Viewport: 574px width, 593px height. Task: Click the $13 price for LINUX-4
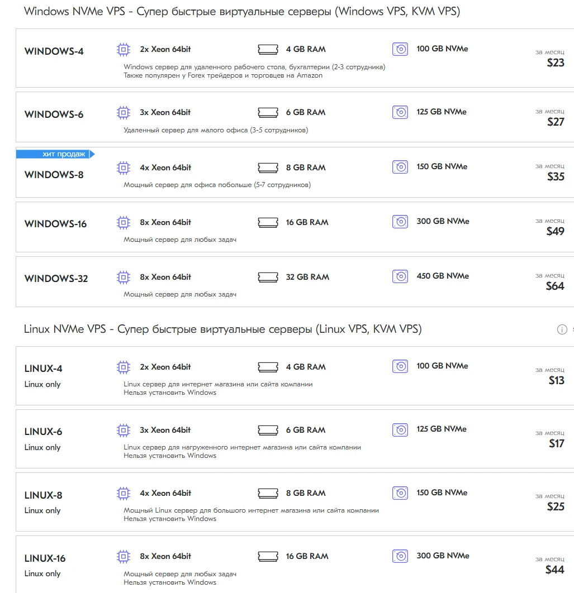click(556, 380)
